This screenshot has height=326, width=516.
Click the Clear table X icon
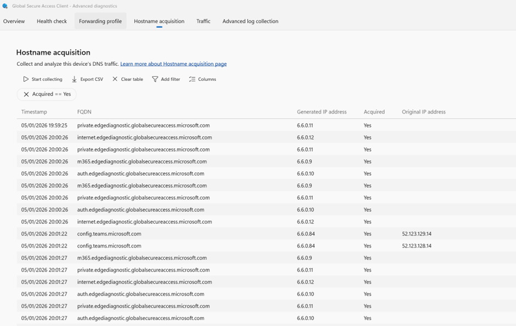coord(115,79)
